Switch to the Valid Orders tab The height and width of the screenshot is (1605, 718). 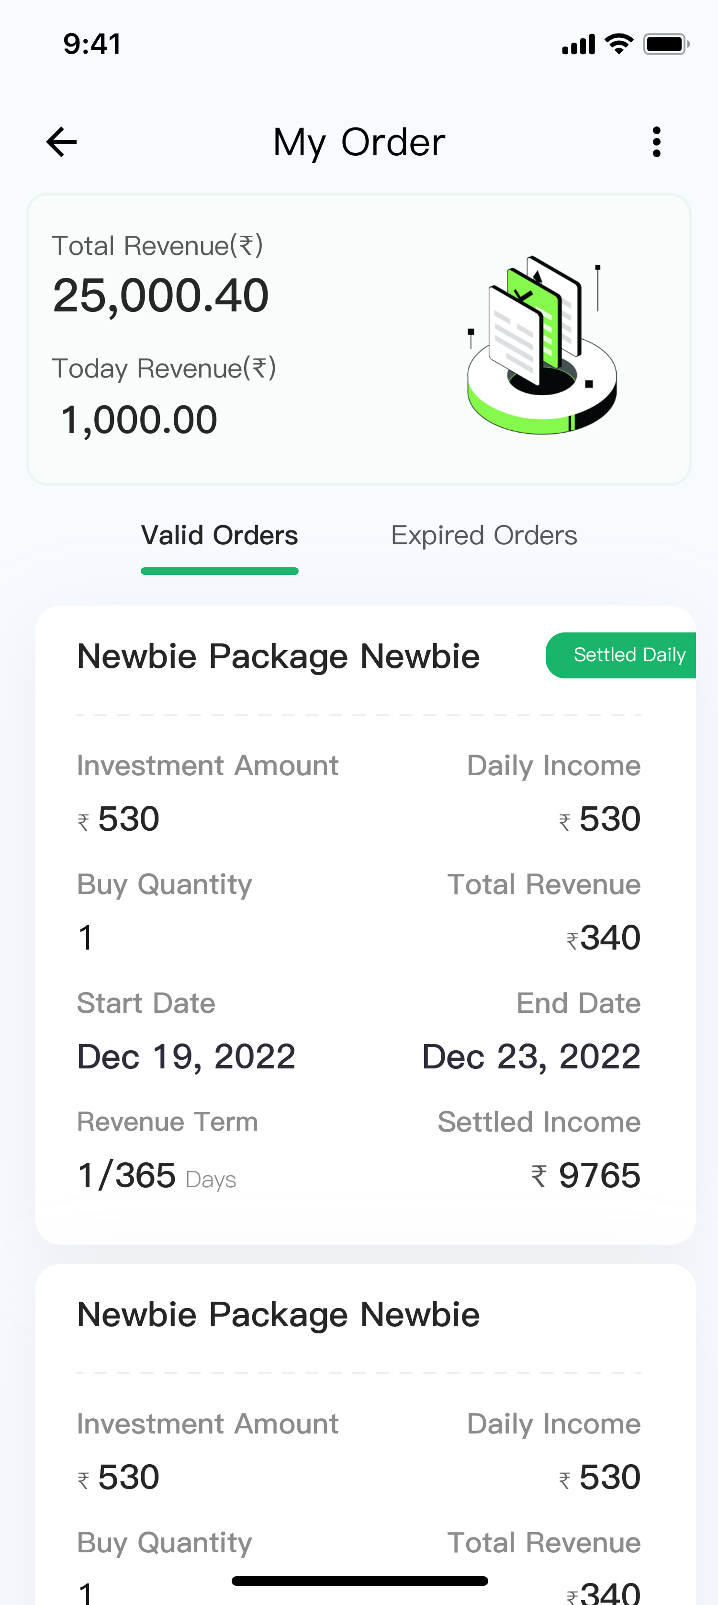[219, 536]
